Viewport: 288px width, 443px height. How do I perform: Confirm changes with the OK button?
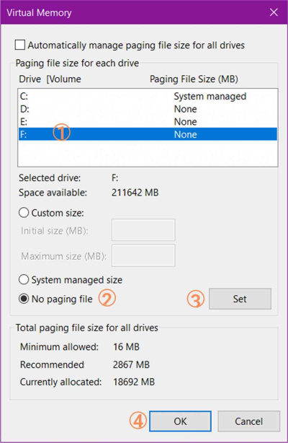(x=180, y=421)
